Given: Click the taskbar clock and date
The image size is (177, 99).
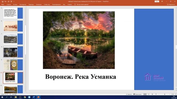Looking at the screenshot, I should 174,97.
